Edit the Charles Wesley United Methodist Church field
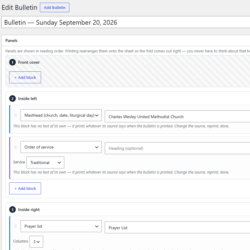 tap(177, 117)
